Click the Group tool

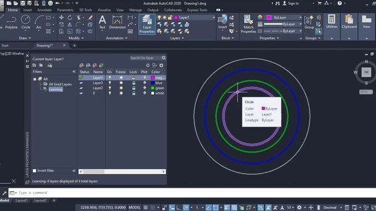point(309,22)
